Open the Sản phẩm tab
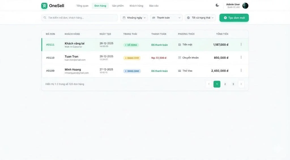 click(x=118, y=6)
